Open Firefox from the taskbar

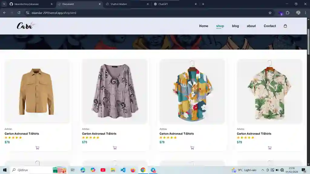click(133, 170)
